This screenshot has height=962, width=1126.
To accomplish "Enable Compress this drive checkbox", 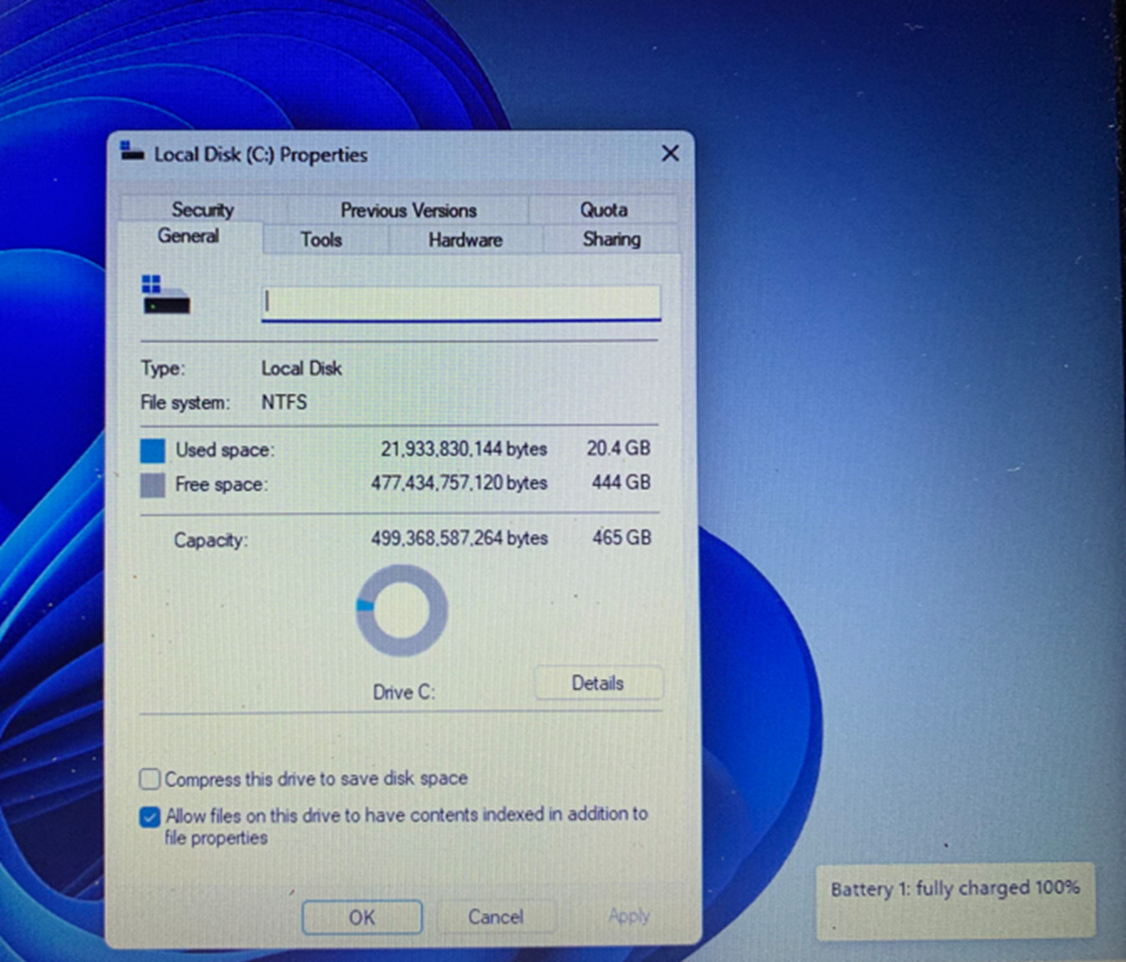I will (x=150, y=779).
